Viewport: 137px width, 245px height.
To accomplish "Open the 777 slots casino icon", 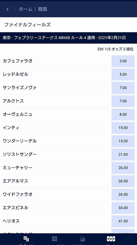I will point(111,239).
